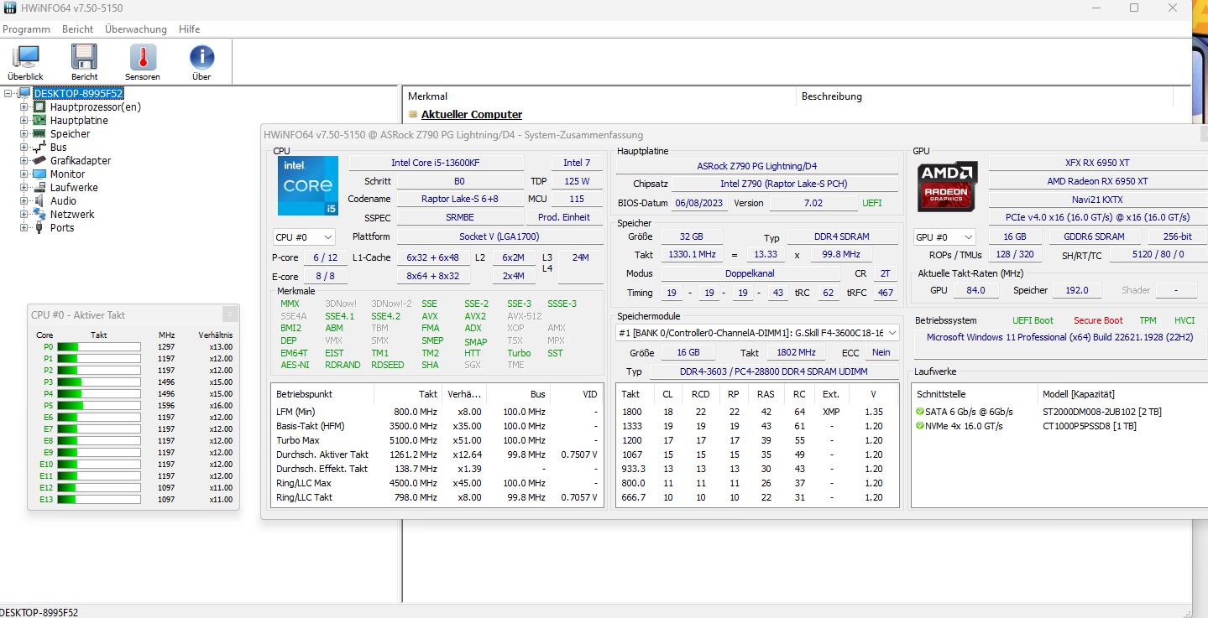The width and height of the screenshot is (1208, 618).
Task: Click the Navi21 KXTX field
Action: pos(1096,200)
